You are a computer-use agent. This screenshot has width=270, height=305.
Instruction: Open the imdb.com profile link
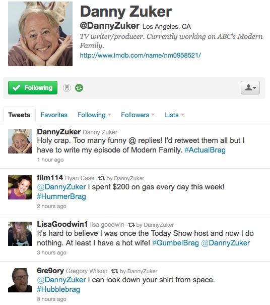coord(141,55)
